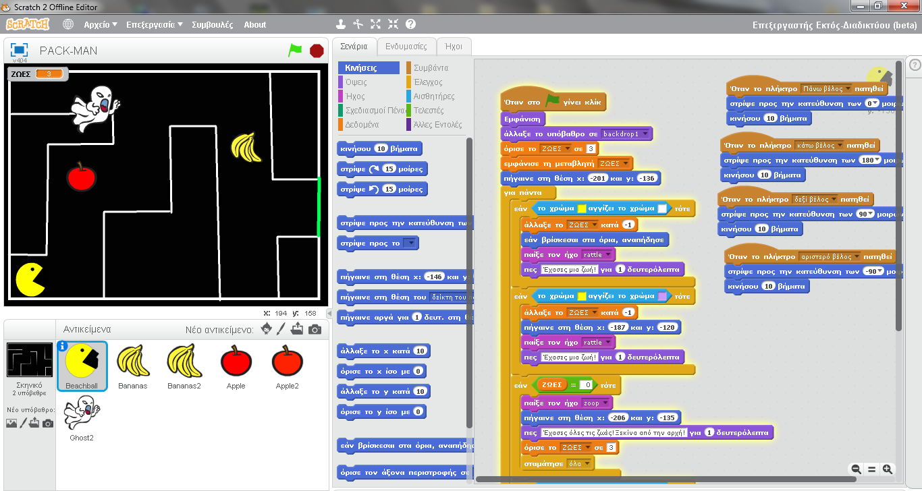
Task: Select the Beachball sprite thumbnail
Action: click(82, 366)
